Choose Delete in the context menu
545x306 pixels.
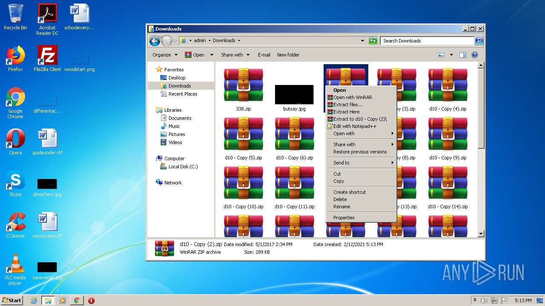361,199
